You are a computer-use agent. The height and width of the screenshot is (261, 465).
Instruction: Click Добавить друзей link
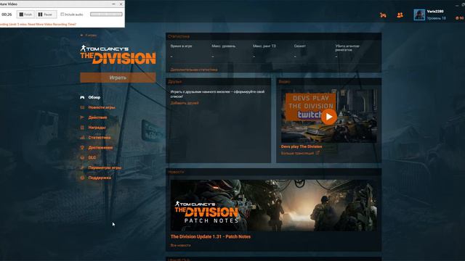185,103
